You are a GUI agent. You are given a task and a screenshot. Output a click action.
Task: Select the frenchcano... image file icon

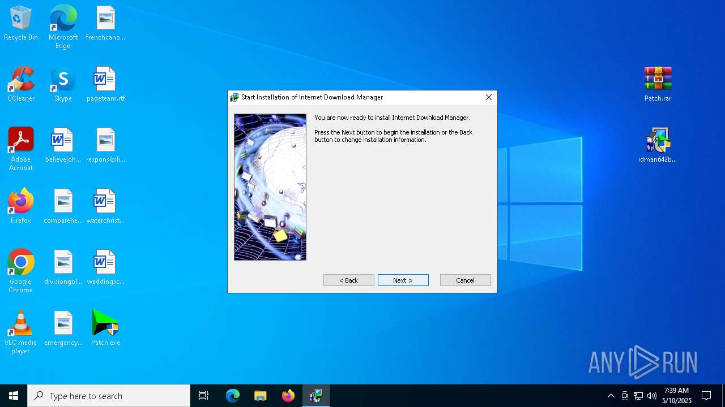click(105, 23)
